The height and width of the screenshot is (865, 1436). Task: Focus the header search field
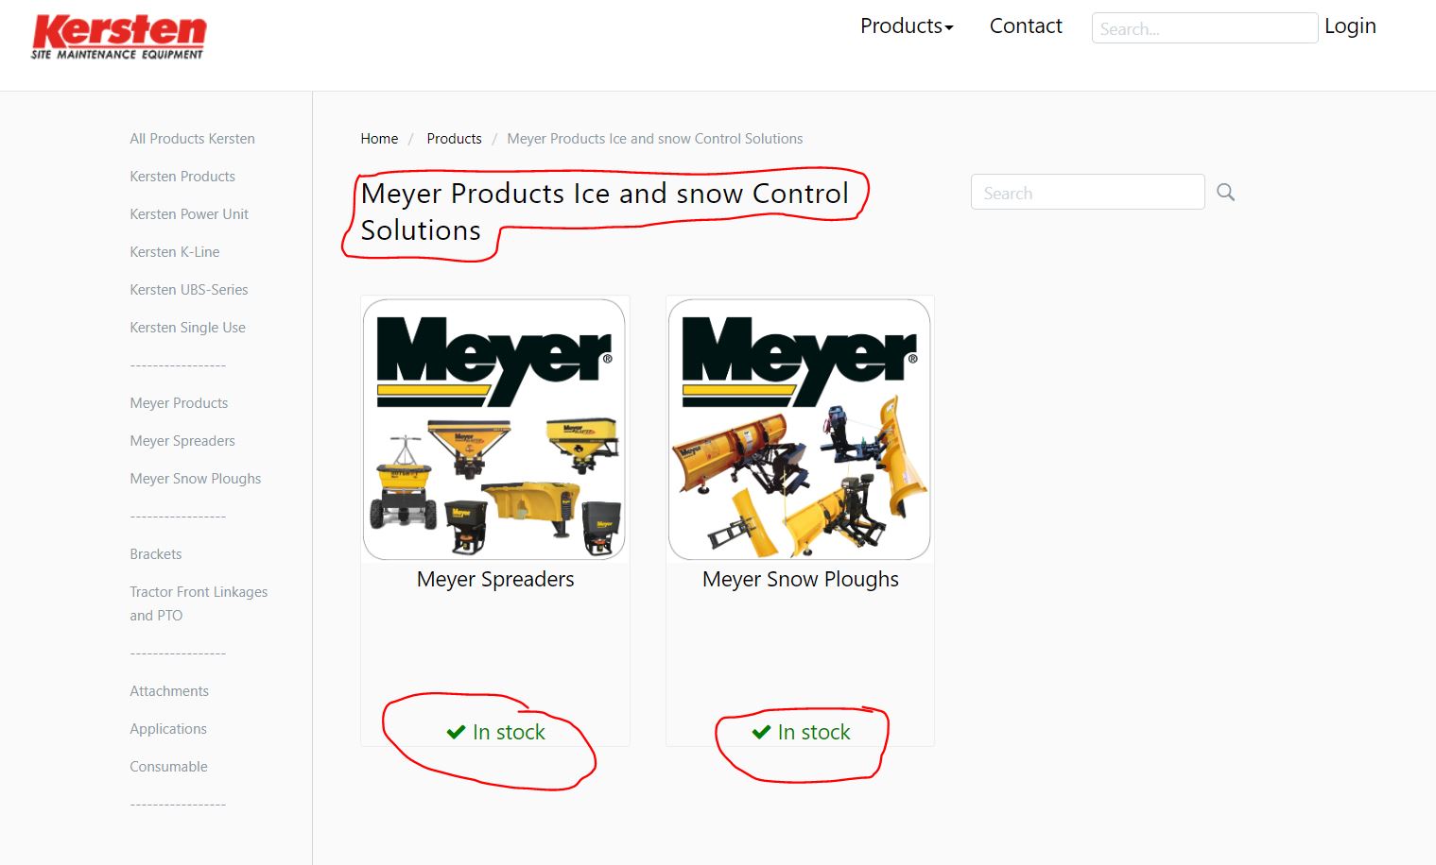pos(1204,28)
